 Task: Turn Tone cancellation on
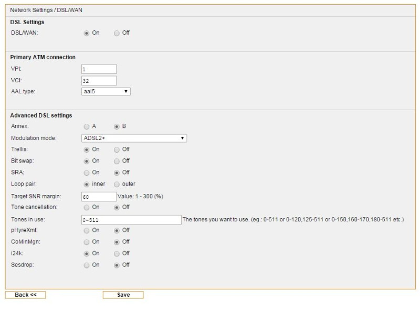tap(86, 207)
